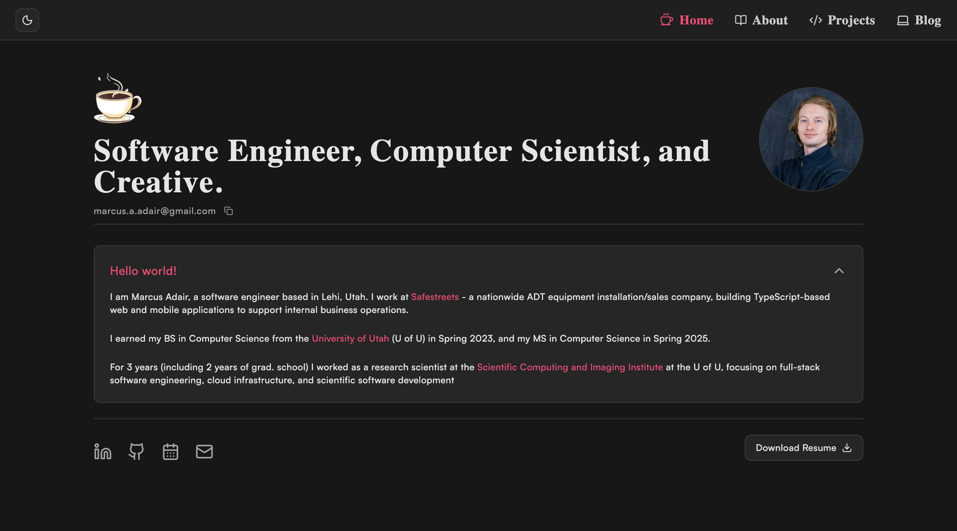Image resolution: width=957 pixels, height=531 pixels.
Task: Select the Home nav link
Action: click(696, 20)
